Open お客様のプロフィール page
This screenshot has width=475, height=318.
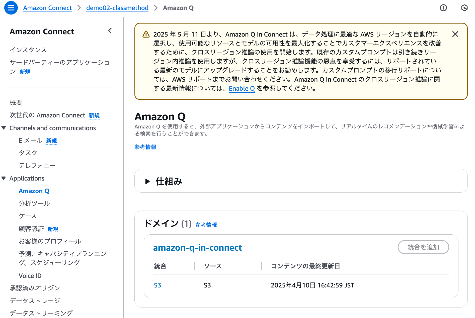coord(50,241)
